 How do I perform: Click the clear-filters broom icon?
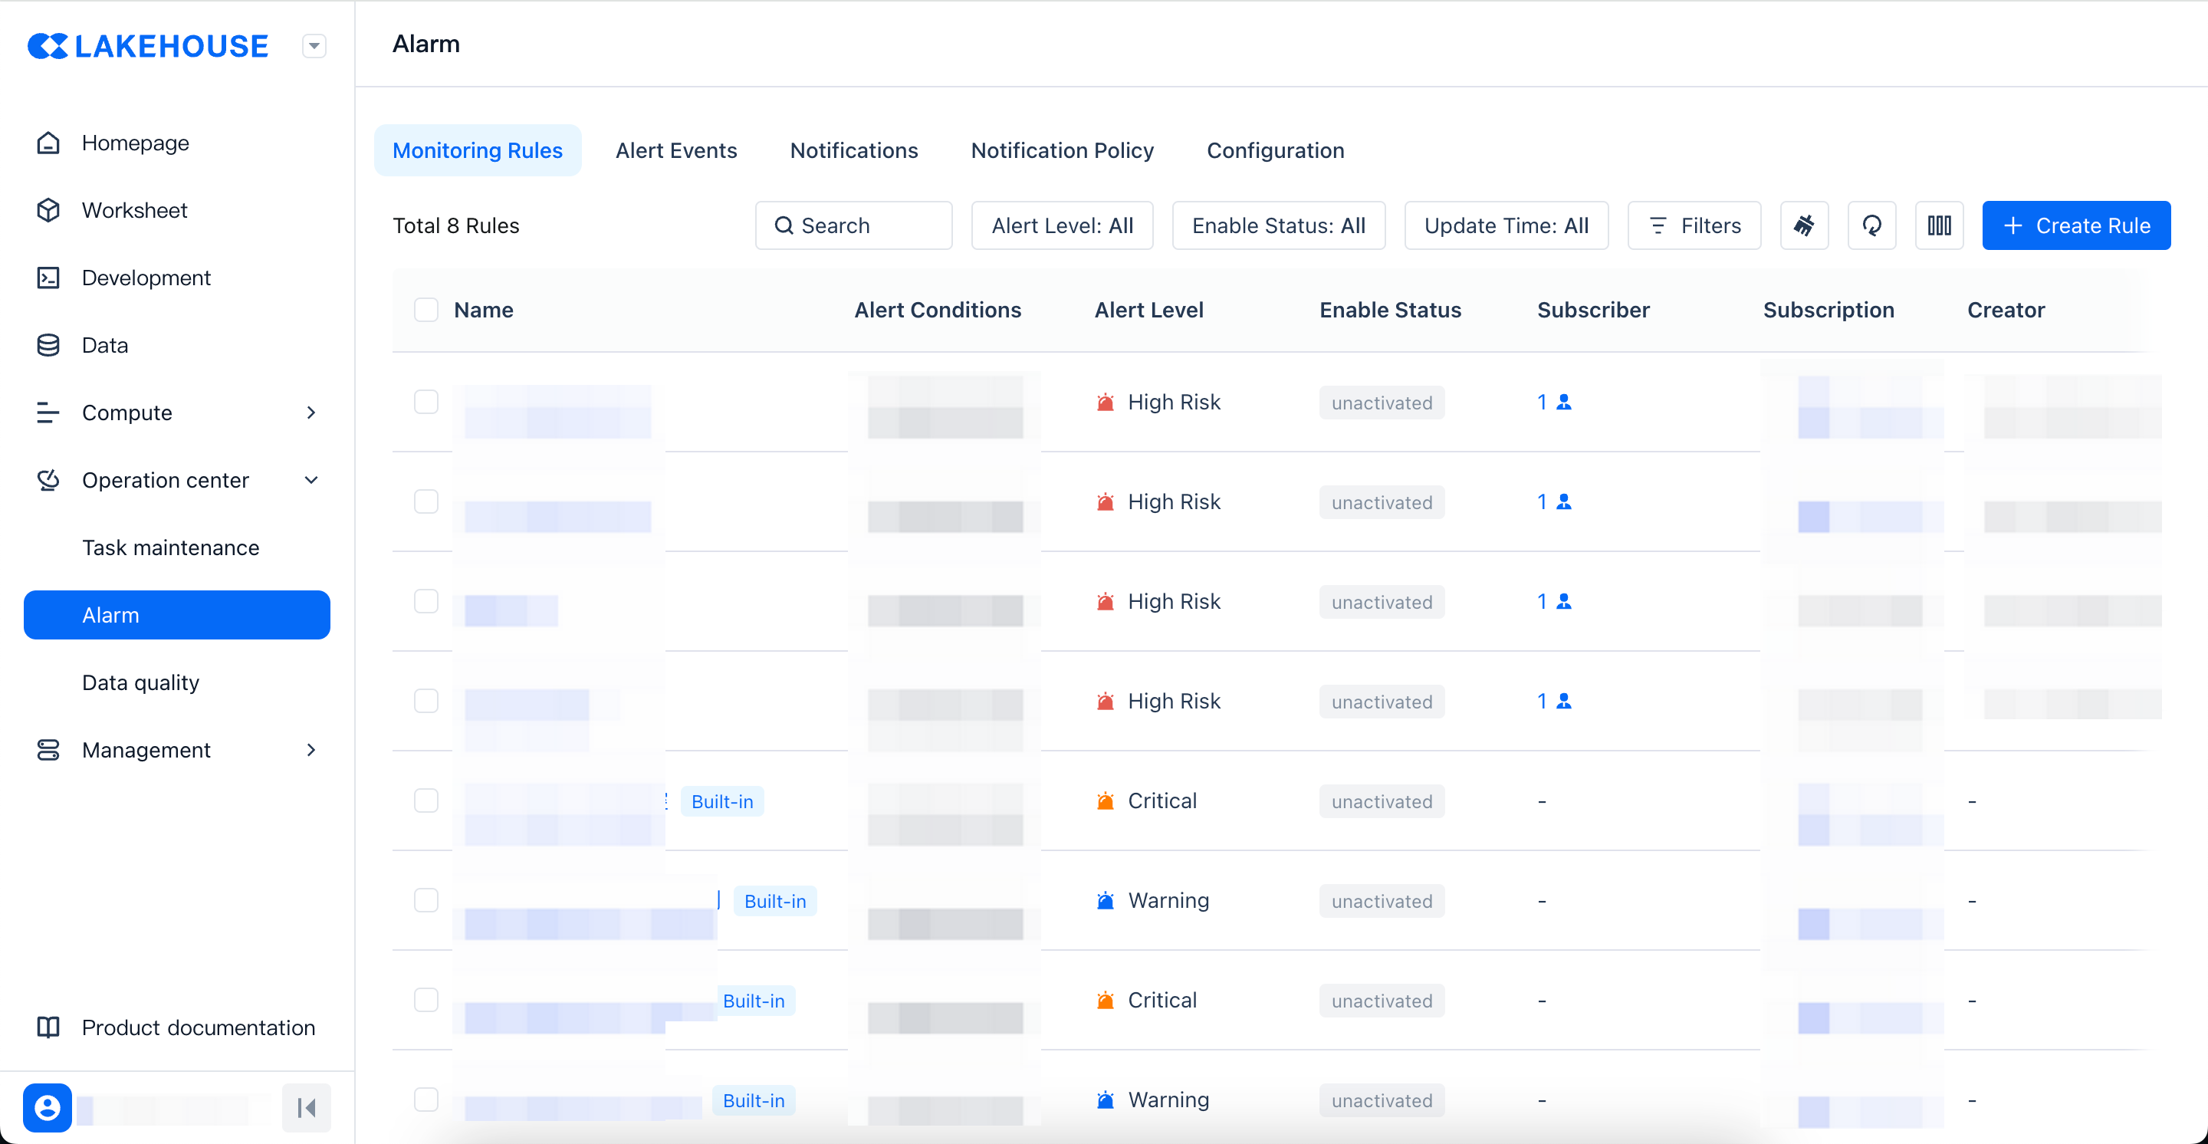point(1803,225)
